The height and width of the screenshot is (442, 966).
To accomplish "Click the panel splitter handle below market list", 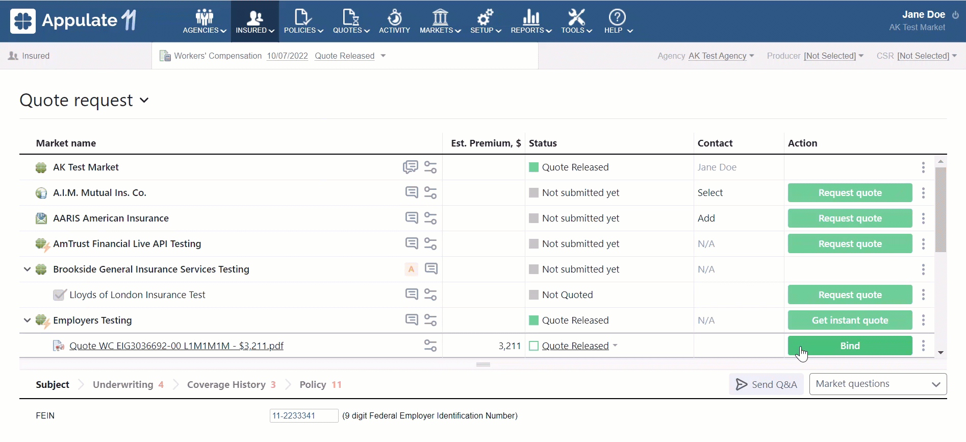I will tap(483, 364).
